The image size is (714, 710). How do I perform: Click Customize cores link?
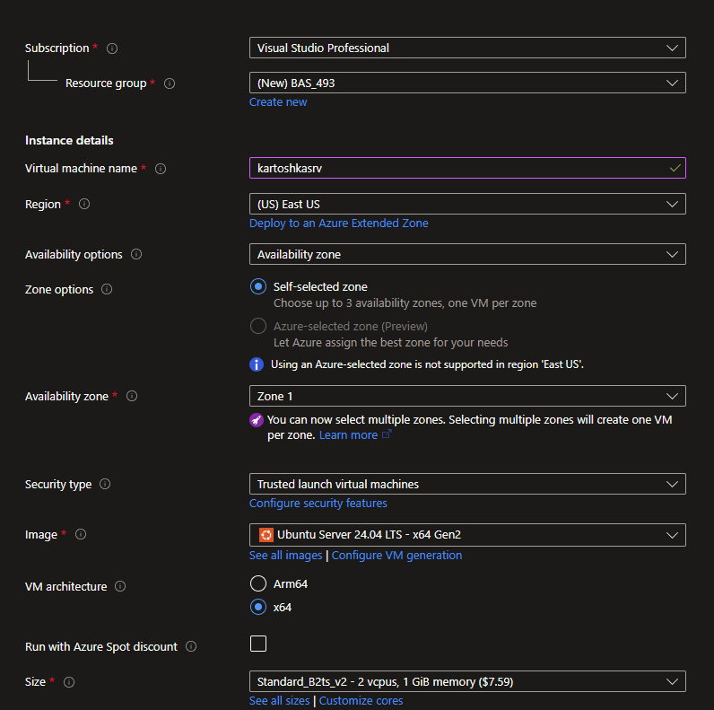point(361,700)
